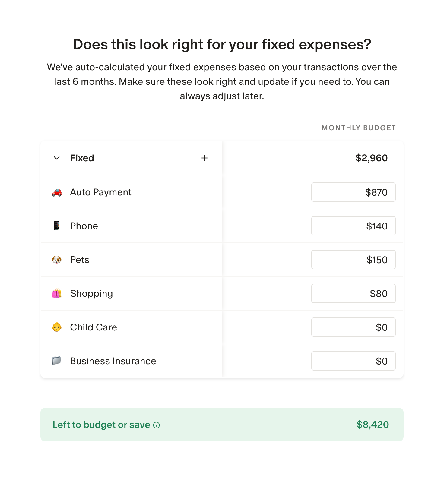Image resolution: width=444 pixels, height=480 pixels.
Task: Select the Auto Payment category name
Action: point(101,192)
